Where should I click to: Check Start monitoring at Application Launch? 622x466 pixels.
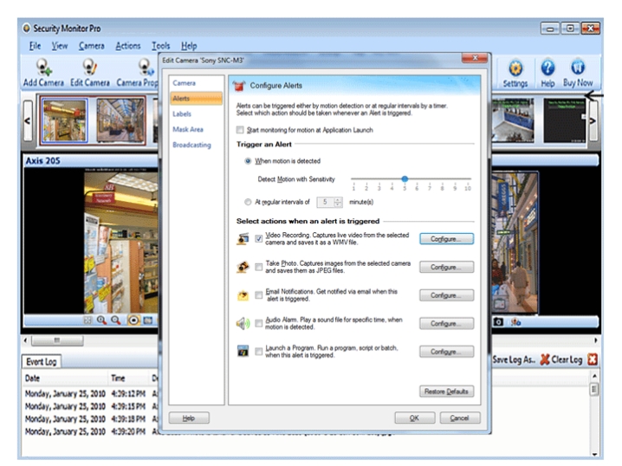tap(241, 129)
